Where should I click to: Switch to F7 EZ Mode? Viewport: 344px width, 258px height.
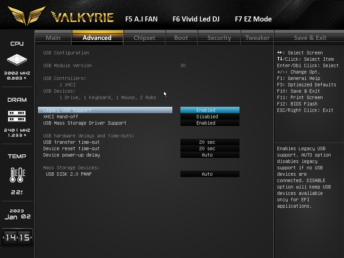[253, 19]
